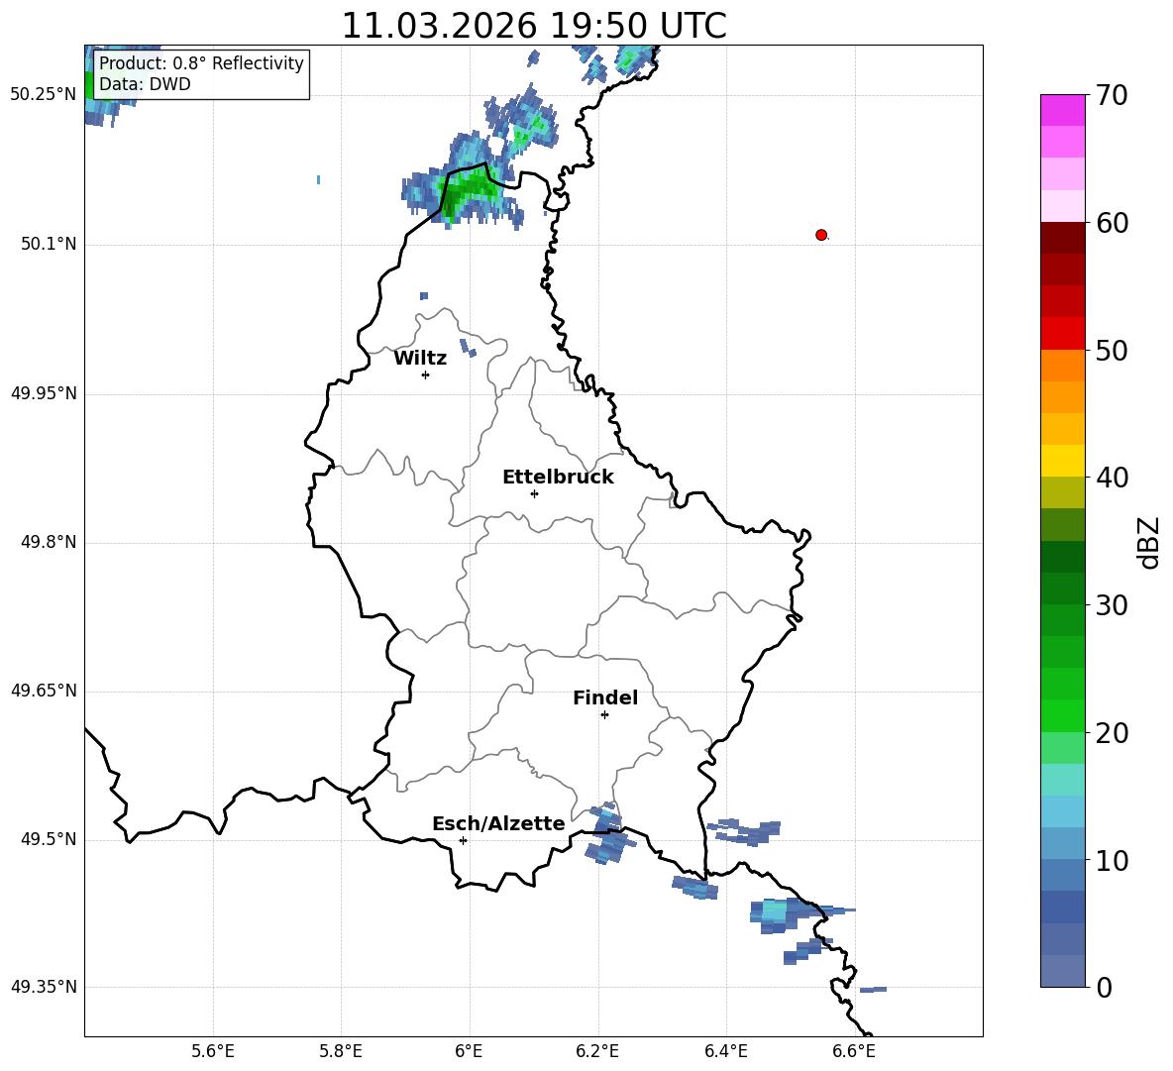Click the colorbar tick label 40
Viewport: 1173px width, 1071px height.
1112,478
